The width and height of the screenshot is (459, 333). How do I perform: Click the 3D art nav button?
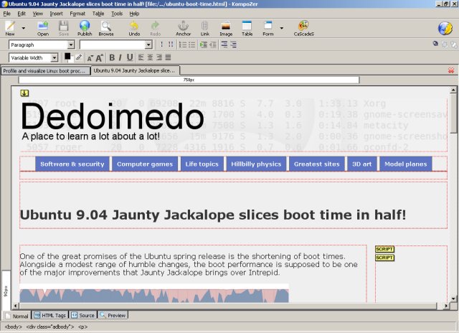coord(361,164)
